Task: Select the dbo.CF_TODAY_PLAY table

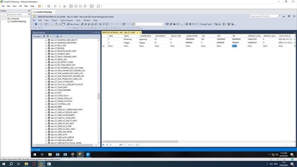Action: (60, 96)
